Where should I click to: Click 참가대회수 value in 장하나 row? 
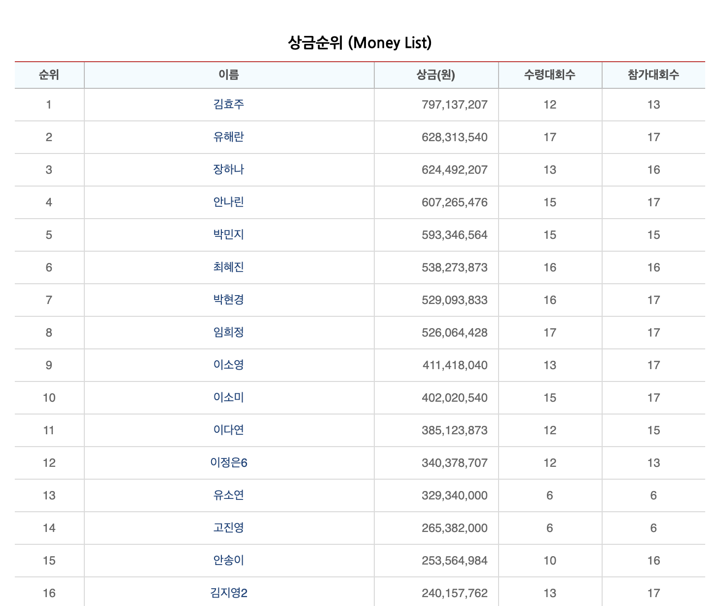653,170
